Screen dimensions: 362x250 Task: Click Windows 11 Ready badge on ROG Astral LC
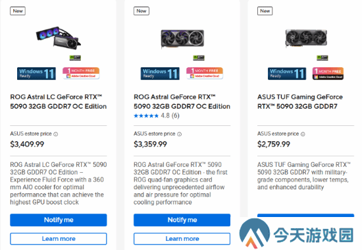click(36, 74)
